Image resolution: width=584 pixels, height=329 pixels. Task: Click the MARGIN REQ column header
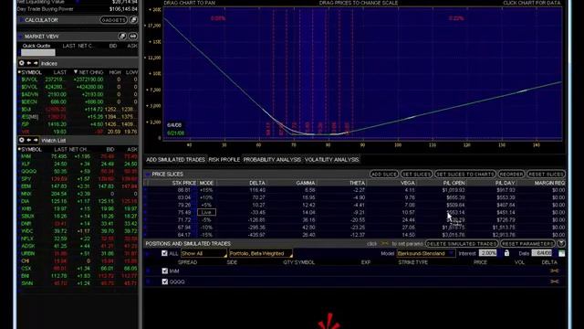[x=549, y=183]
